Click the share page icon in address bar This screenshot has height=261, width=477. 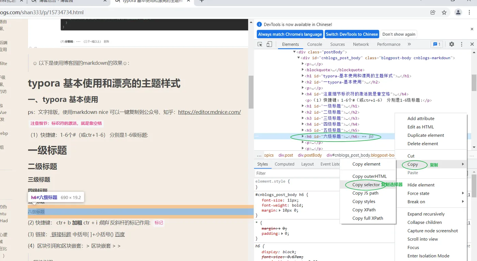(x=433, y=13)
